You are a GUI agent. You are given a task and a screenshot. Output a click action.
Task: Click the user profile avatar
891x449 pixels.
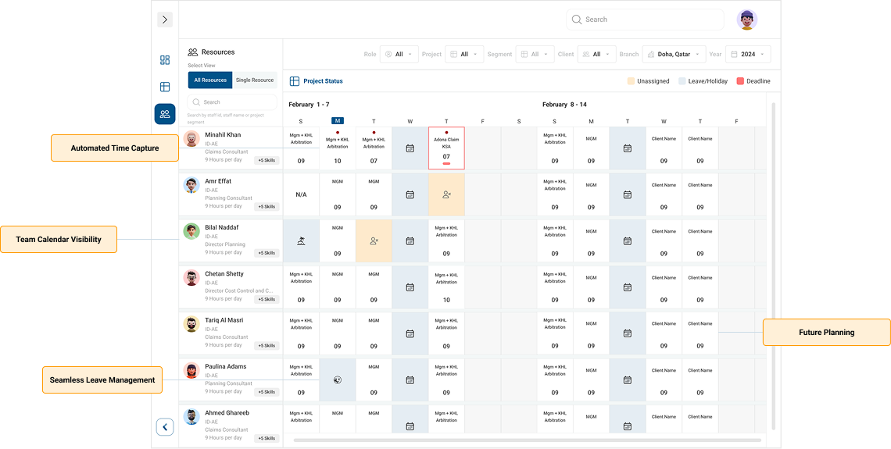pyautogui.click(x=746, y=20)
